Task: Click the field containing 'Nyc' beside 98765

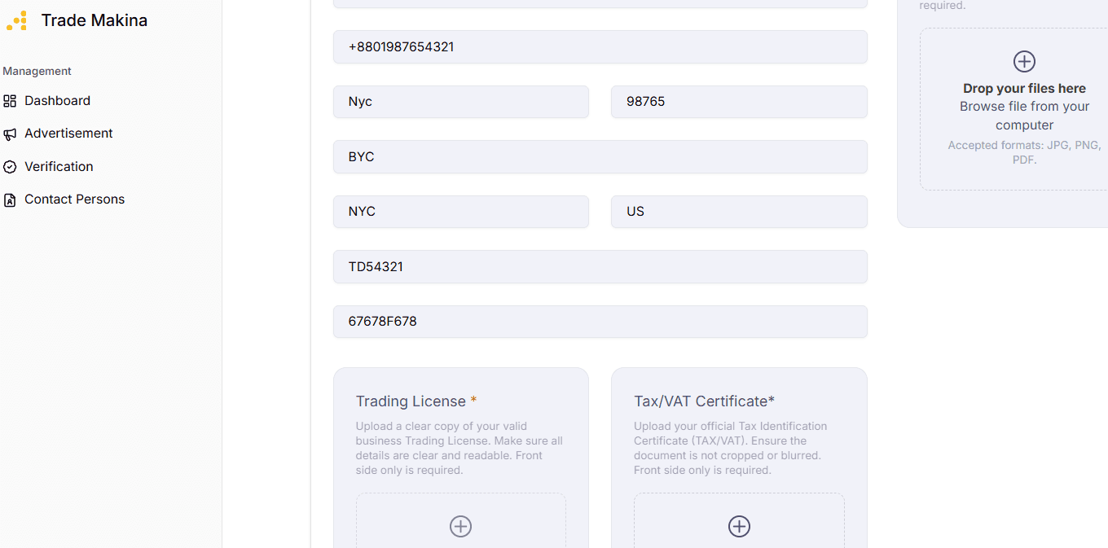Action: click(x=460, y=102)
